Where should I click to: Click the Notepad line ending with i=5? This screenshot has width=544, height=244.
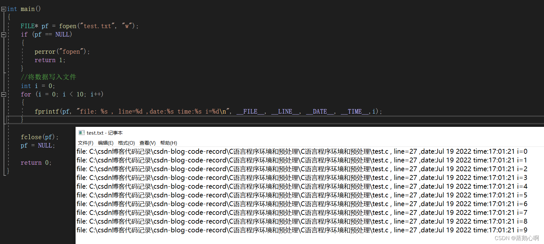(x=302, y=195)
